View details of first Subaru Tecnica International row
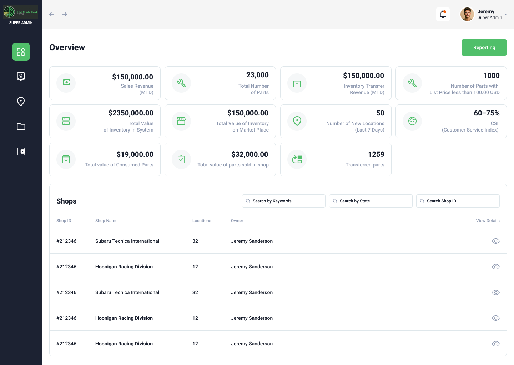This screenshot has height=365, width=514. 495,241
